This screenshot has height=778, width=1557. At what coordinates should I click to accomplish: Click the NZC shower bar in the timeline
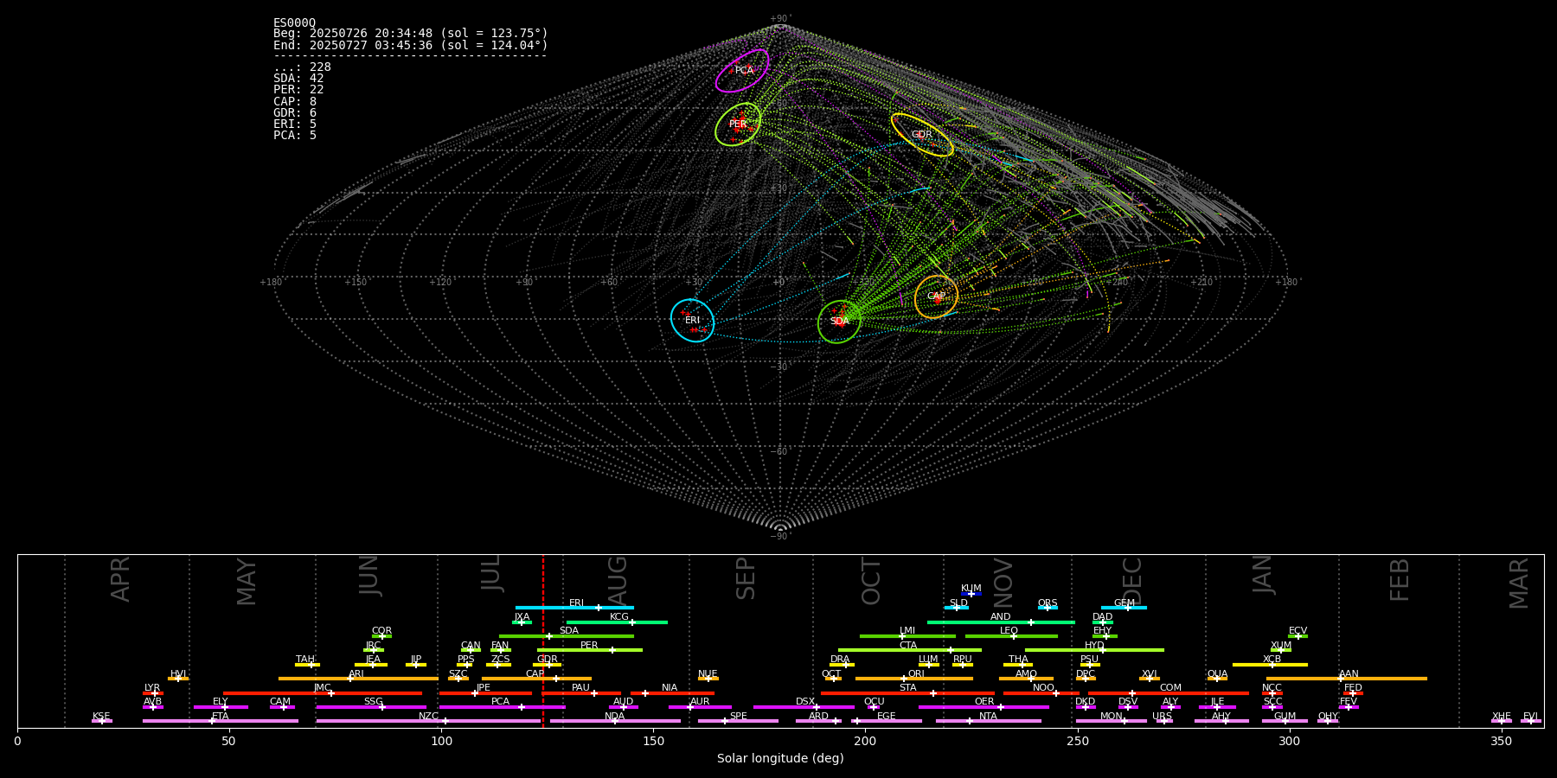(428, 721)
